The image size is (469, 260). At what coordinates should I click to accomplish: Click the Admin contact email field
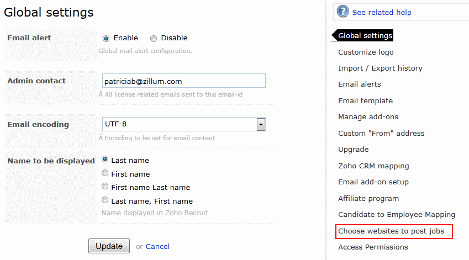pos(183,81)
